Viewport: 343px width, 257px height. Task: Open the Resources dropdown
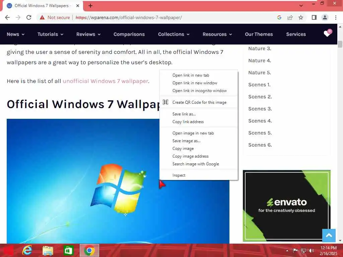tap(217, 34)
